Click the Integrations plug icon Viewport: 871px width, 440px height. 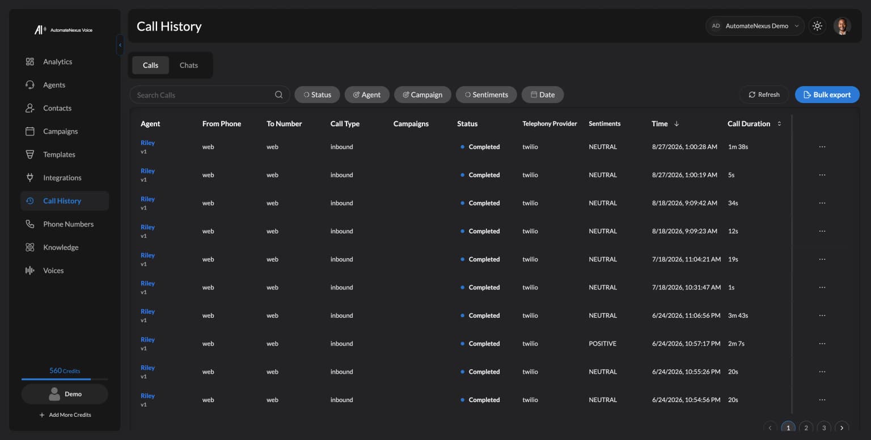(30, 178)
